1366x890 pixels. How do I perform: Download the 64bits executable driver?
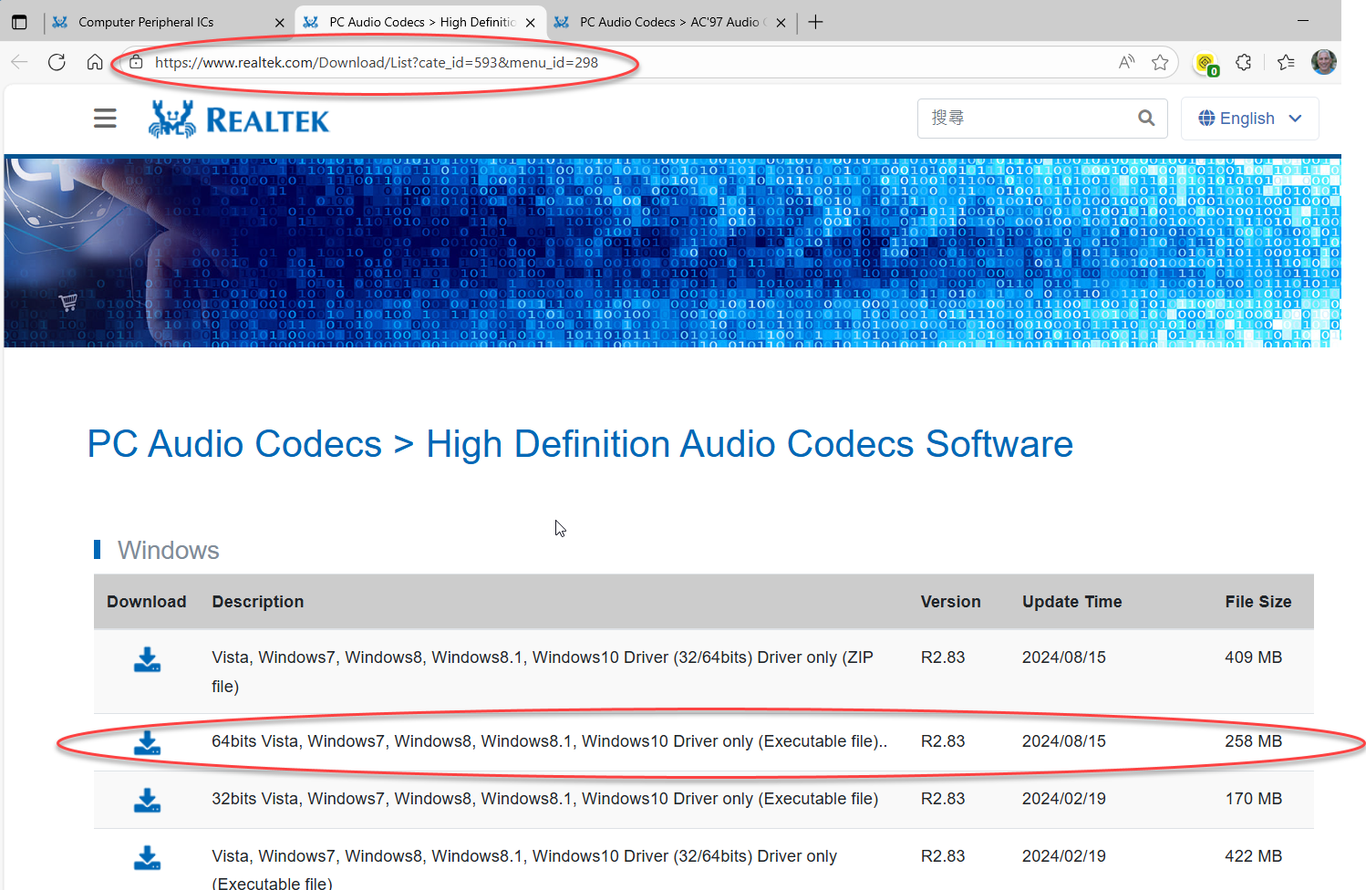click(147, 742)
